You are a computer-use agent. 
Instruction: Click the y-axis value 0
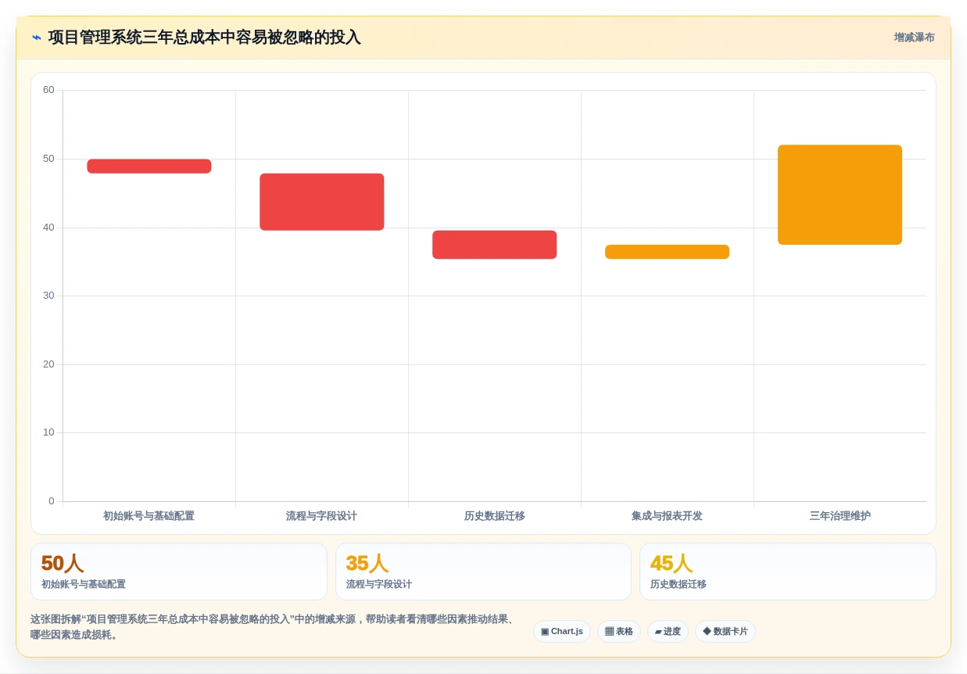(x=52, y=501)
